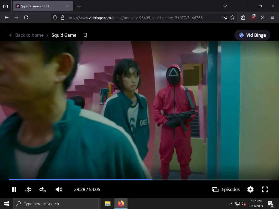Click the Type here to search box

point(57,204)
